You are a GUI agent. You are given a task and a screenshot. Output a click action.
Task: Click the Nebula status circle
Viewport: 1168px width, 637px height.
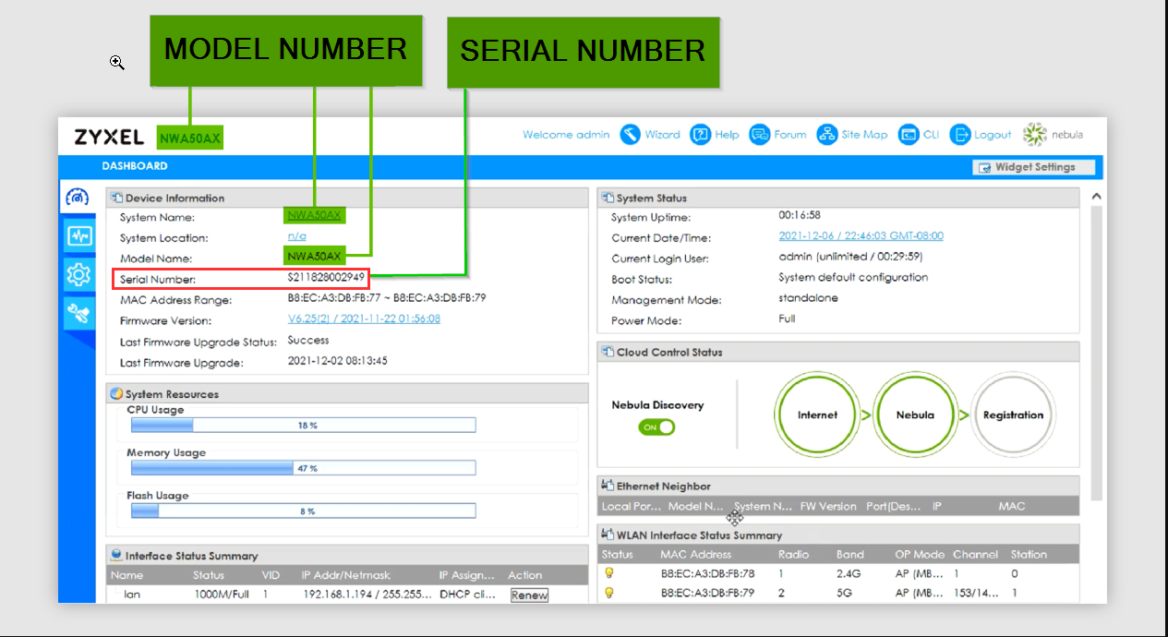(915, 415)
